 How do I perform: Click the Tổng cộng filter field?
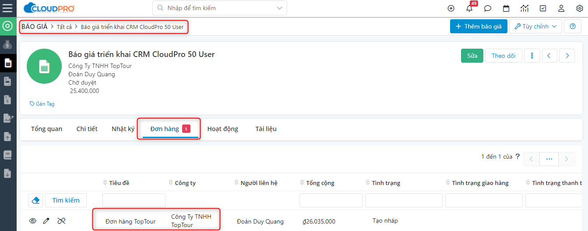click(331, 200)
